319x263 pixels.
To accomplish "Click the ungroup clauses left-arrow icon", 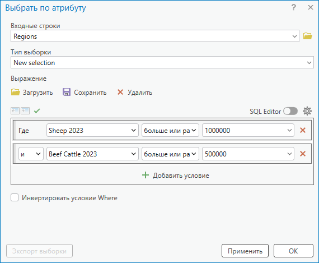I will pos(15,111).
